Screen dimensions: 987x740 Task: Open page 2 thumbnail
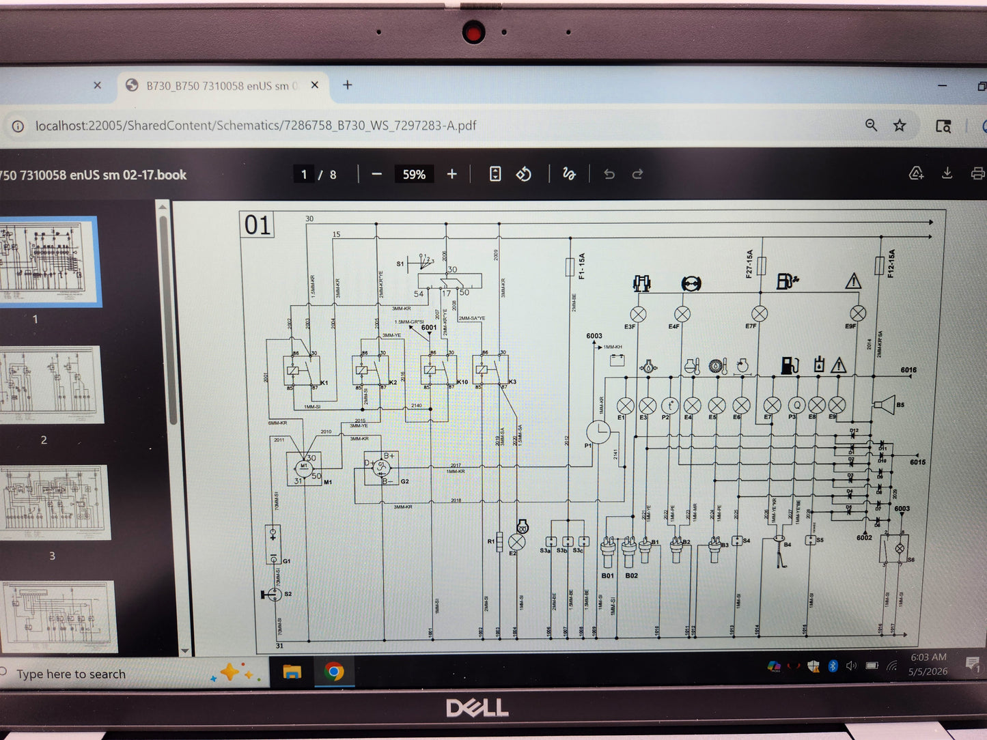51,384
